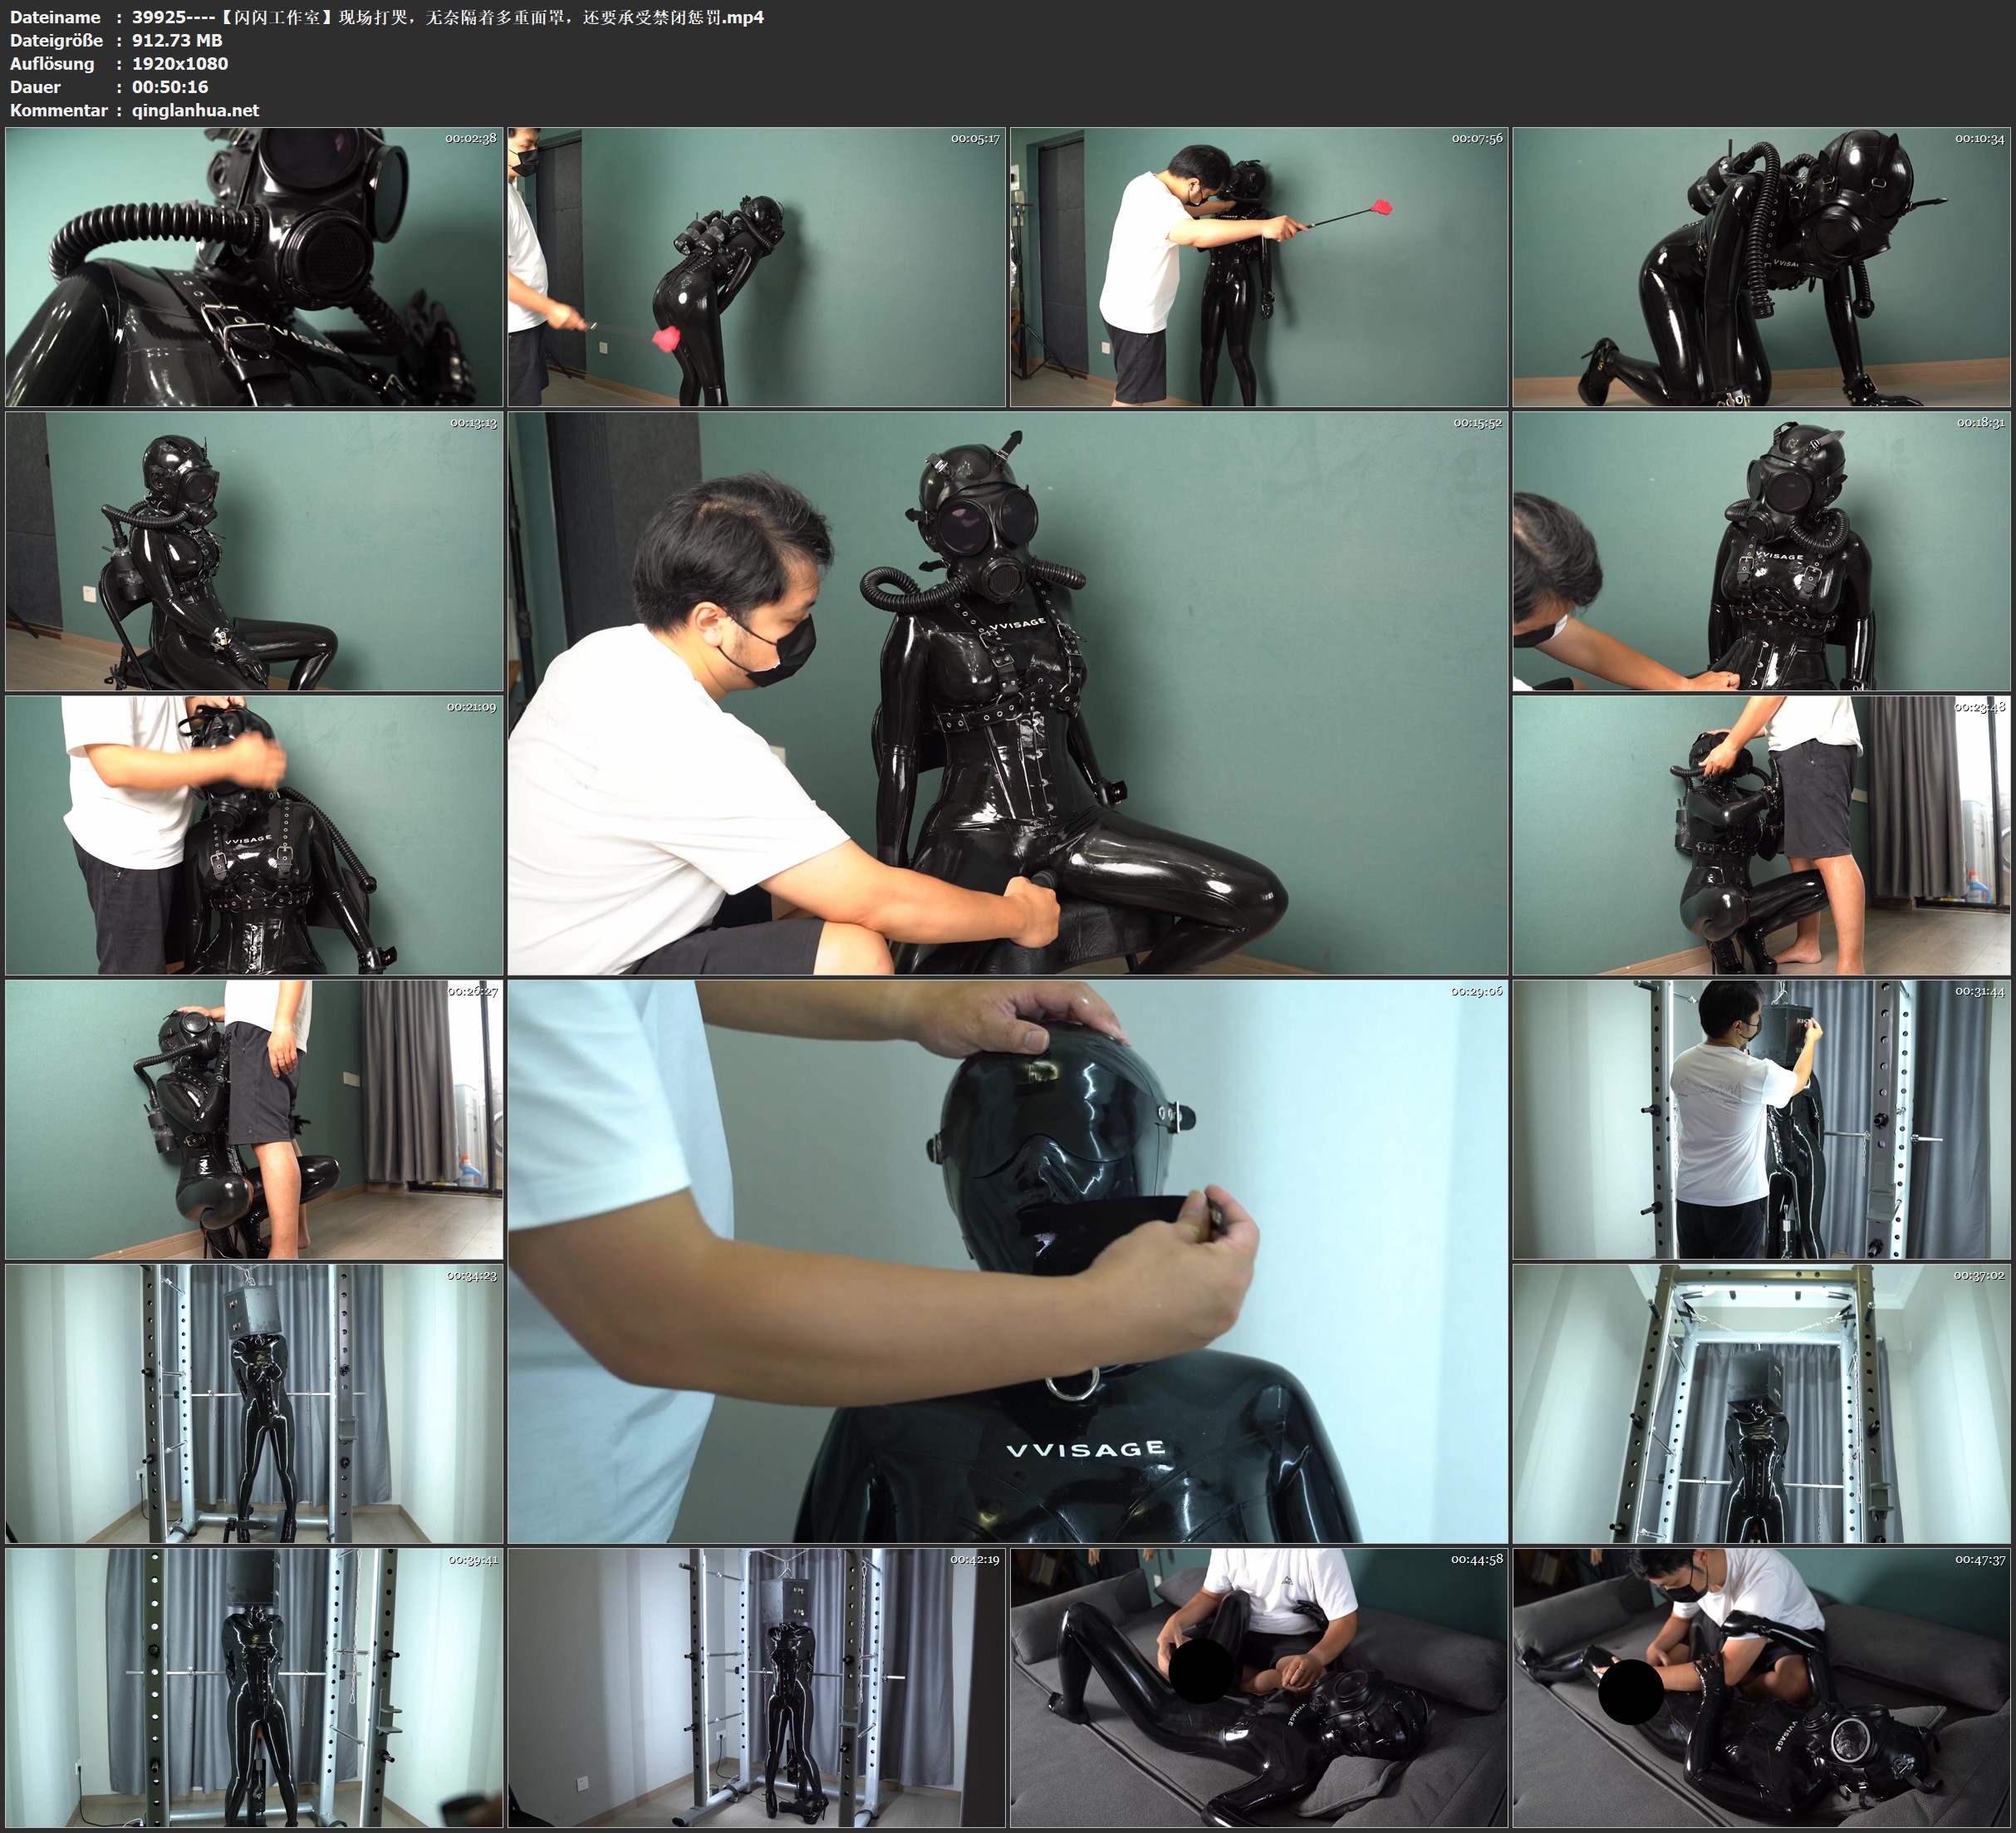
Task: Open the frame marked 00:18:31
Action: (1761, 551)
